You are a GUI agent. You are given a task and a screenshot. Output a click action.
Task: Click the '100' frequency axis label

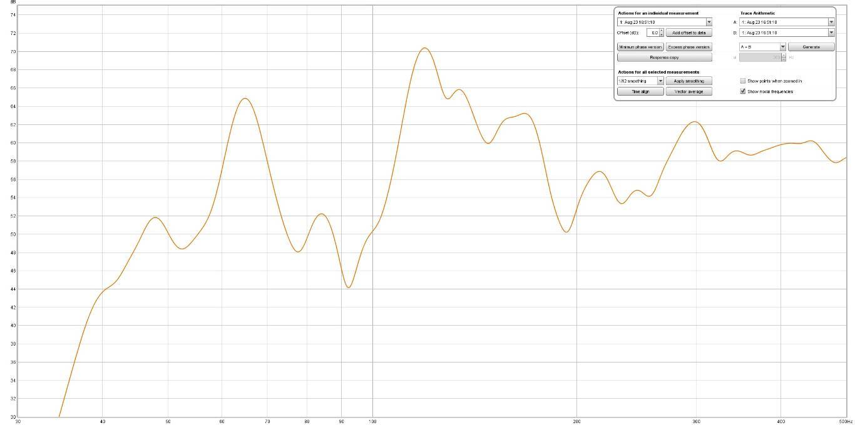point(372,422)
